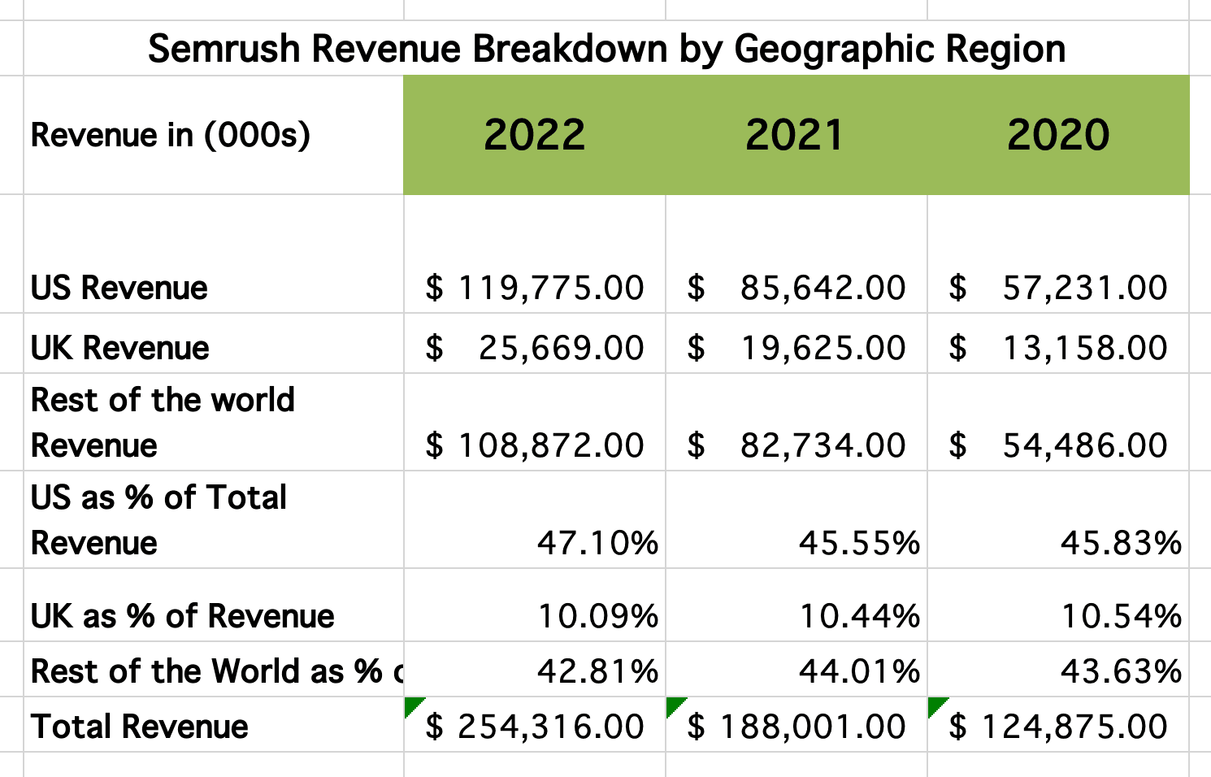Click Rest of the World as % label
This screenshot has width=1211, height=777.
point(214,669)
